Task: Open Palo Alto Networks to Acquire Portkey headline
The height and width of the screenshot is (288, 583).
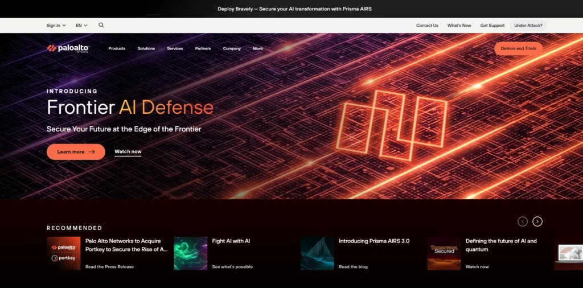Action: coord(126,245)
